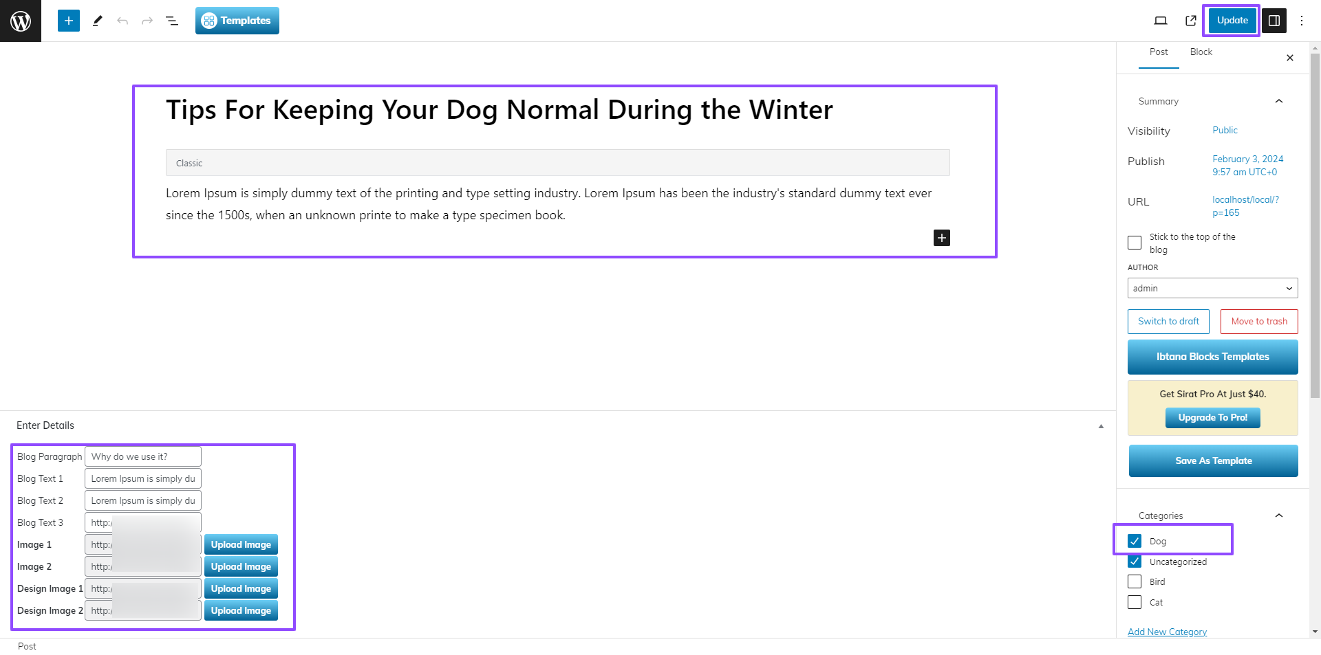Click the Update button
Screen dimensions: 1321x655
[1232, 21]
